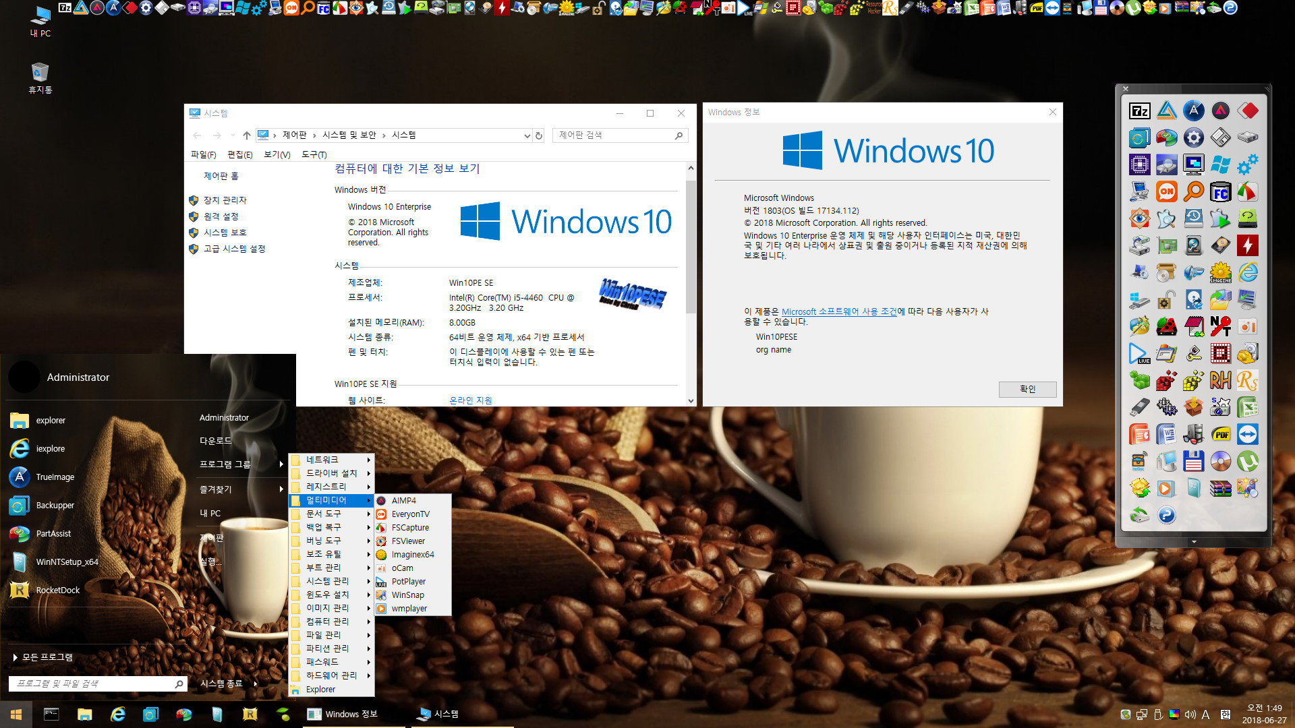Launch TeamViewer icon in right launcher panel
This screenshot has width=1295, height=728.
[x=1247, y=434]
